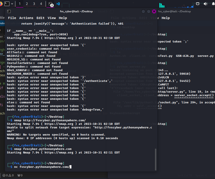Viewport: 215px width, 179px height.
Task: Click 'nmap fvscyber.pythonanywhere.com' command text
Action: 43,149
